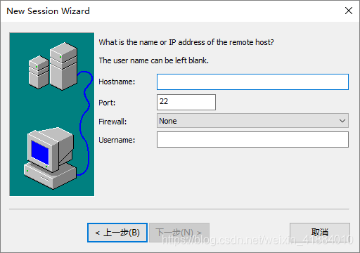Select the 'Firewall:' label text
Viewport: 360px width, 253px height.
tap(112, 122)
